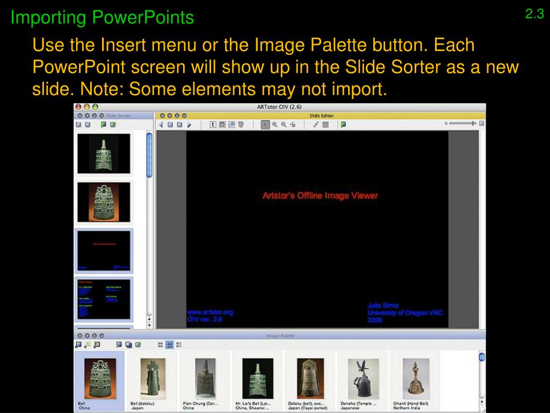This screenshot has height=413, width=550.
Task: Select the orange-background bell slide in Slide Sorter
Action: tap(104, 202)
